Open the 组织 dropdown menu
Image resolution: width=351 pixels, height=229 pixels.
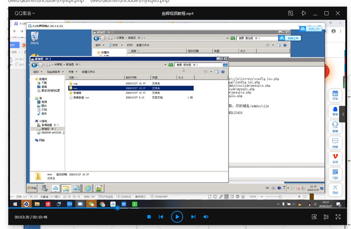click(x=38, y=72)
